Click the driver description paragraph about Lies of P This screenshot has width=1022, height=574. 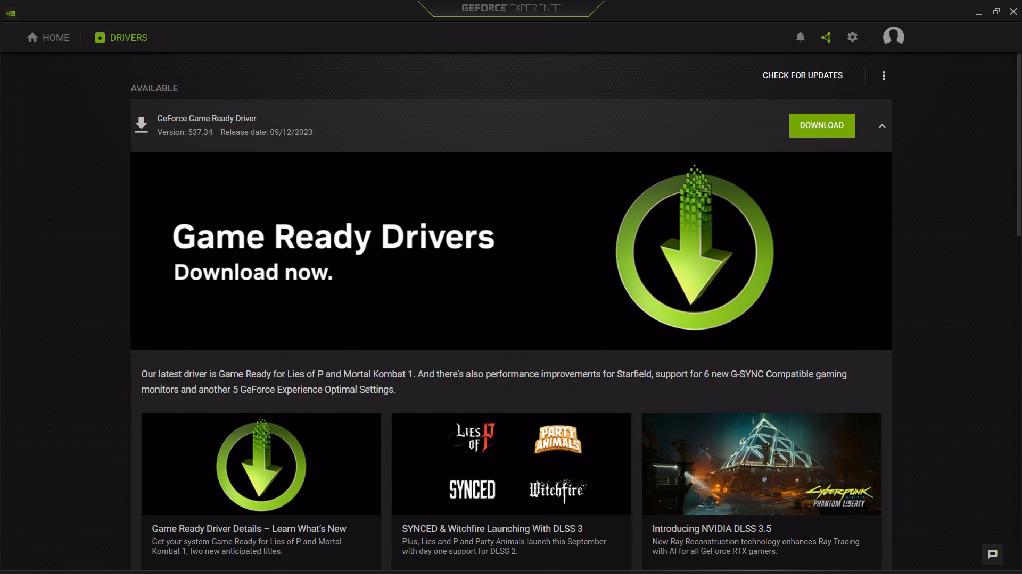pyautogui.click(x=494, y=382)
